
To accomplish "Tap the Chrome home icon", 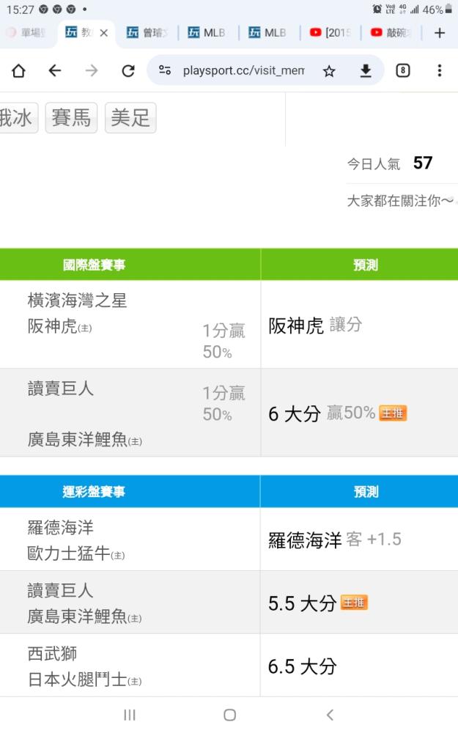I will click(x=19, y=70).
